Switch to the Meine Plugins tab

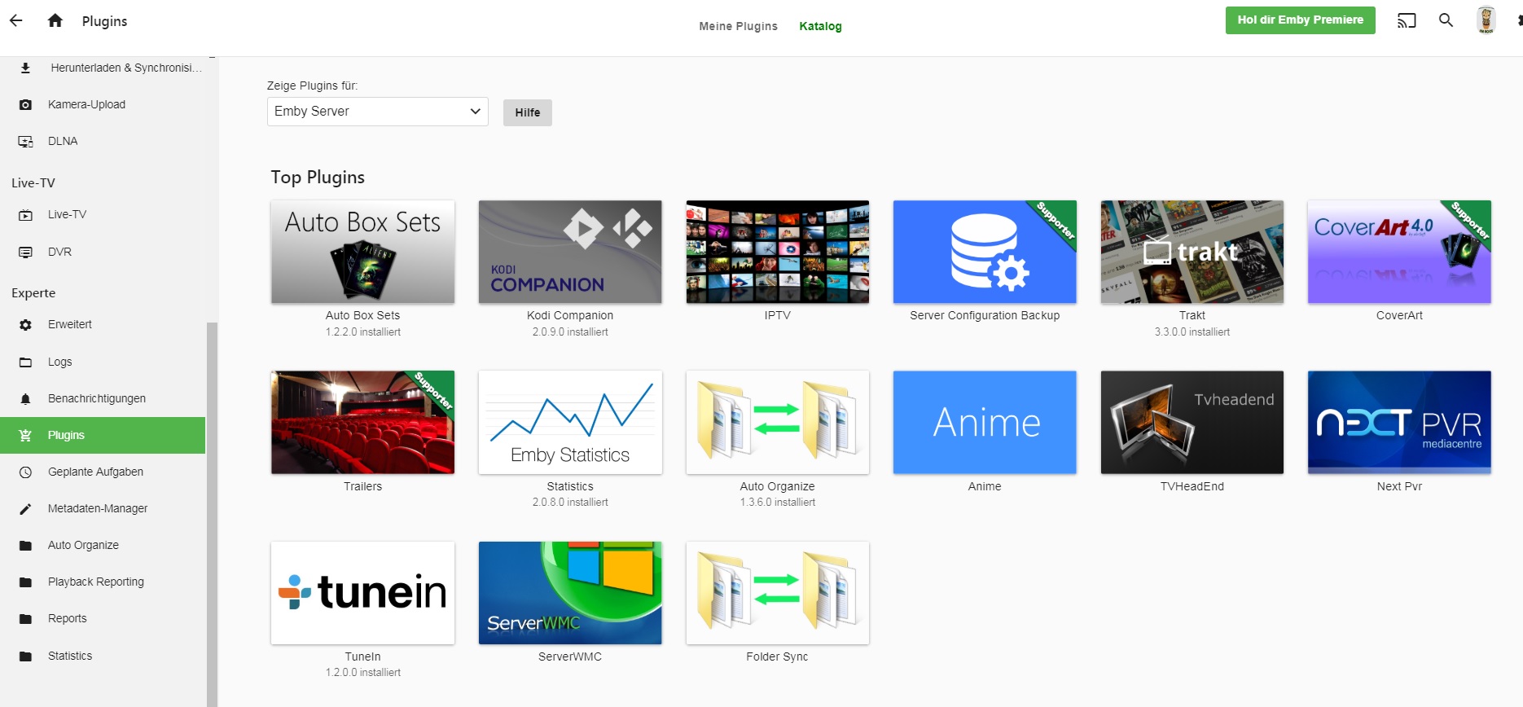pyautogui.click(x=738, y=26)
